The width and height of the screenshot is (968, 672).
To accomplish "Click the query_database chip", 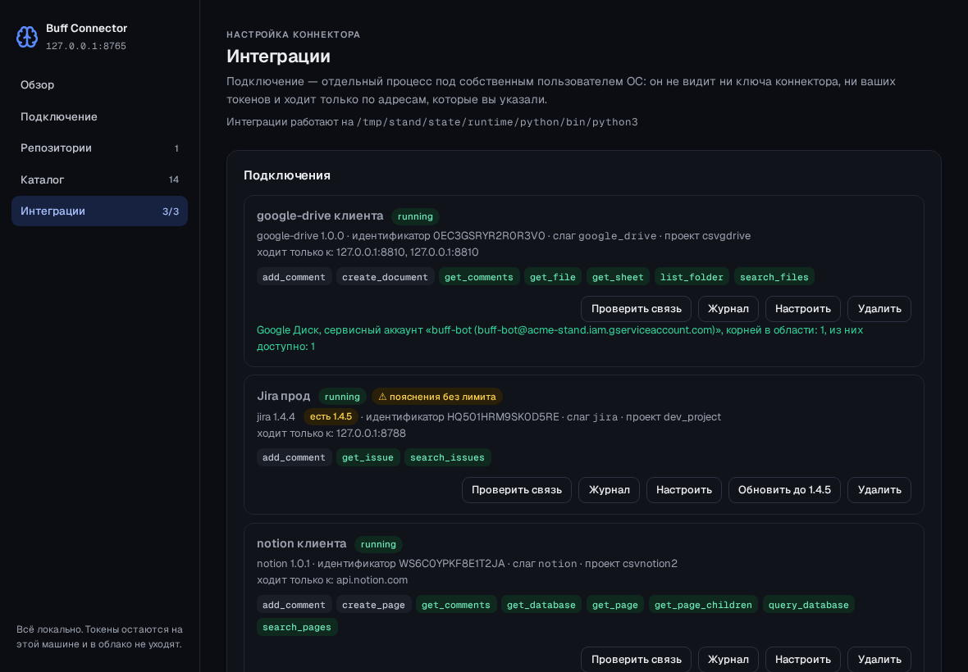I will pyautogui.click(x=809, y=605).
